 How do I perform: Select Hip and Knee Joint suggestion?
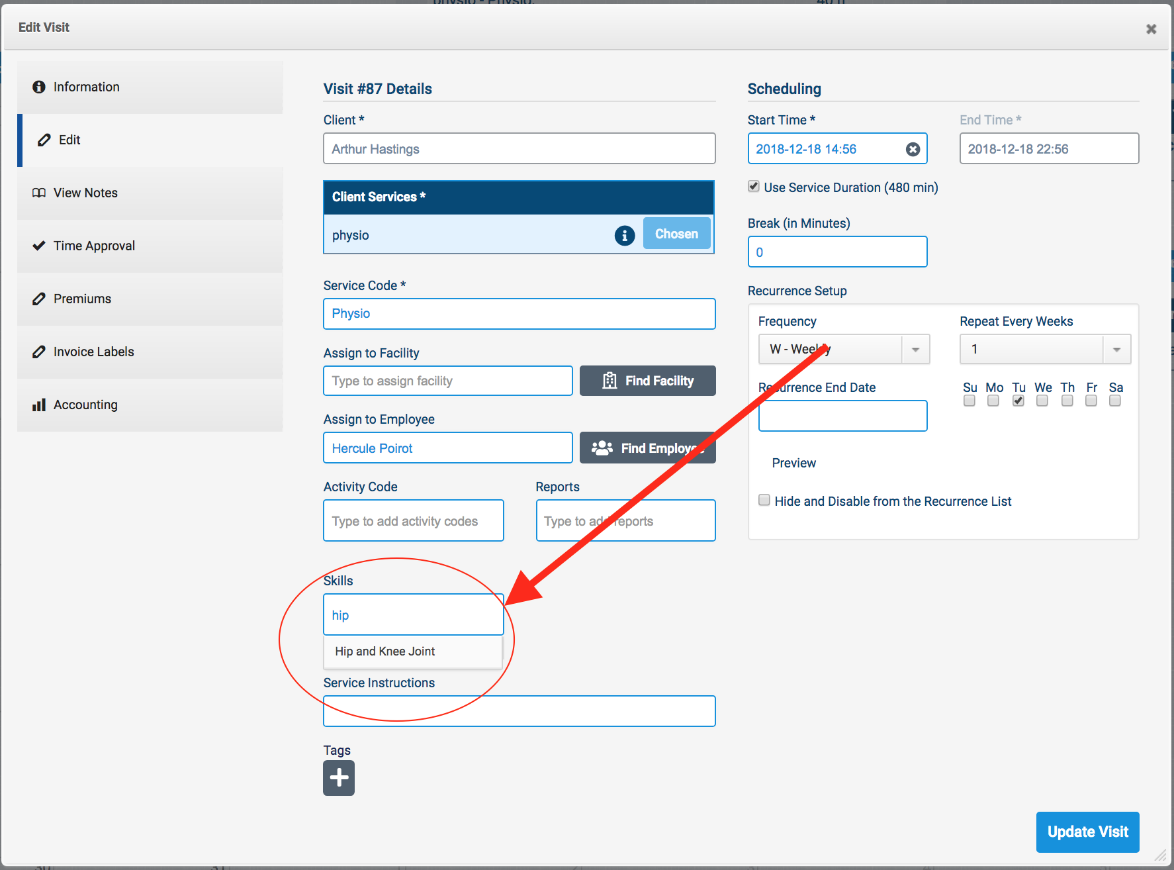click(385, 652)
